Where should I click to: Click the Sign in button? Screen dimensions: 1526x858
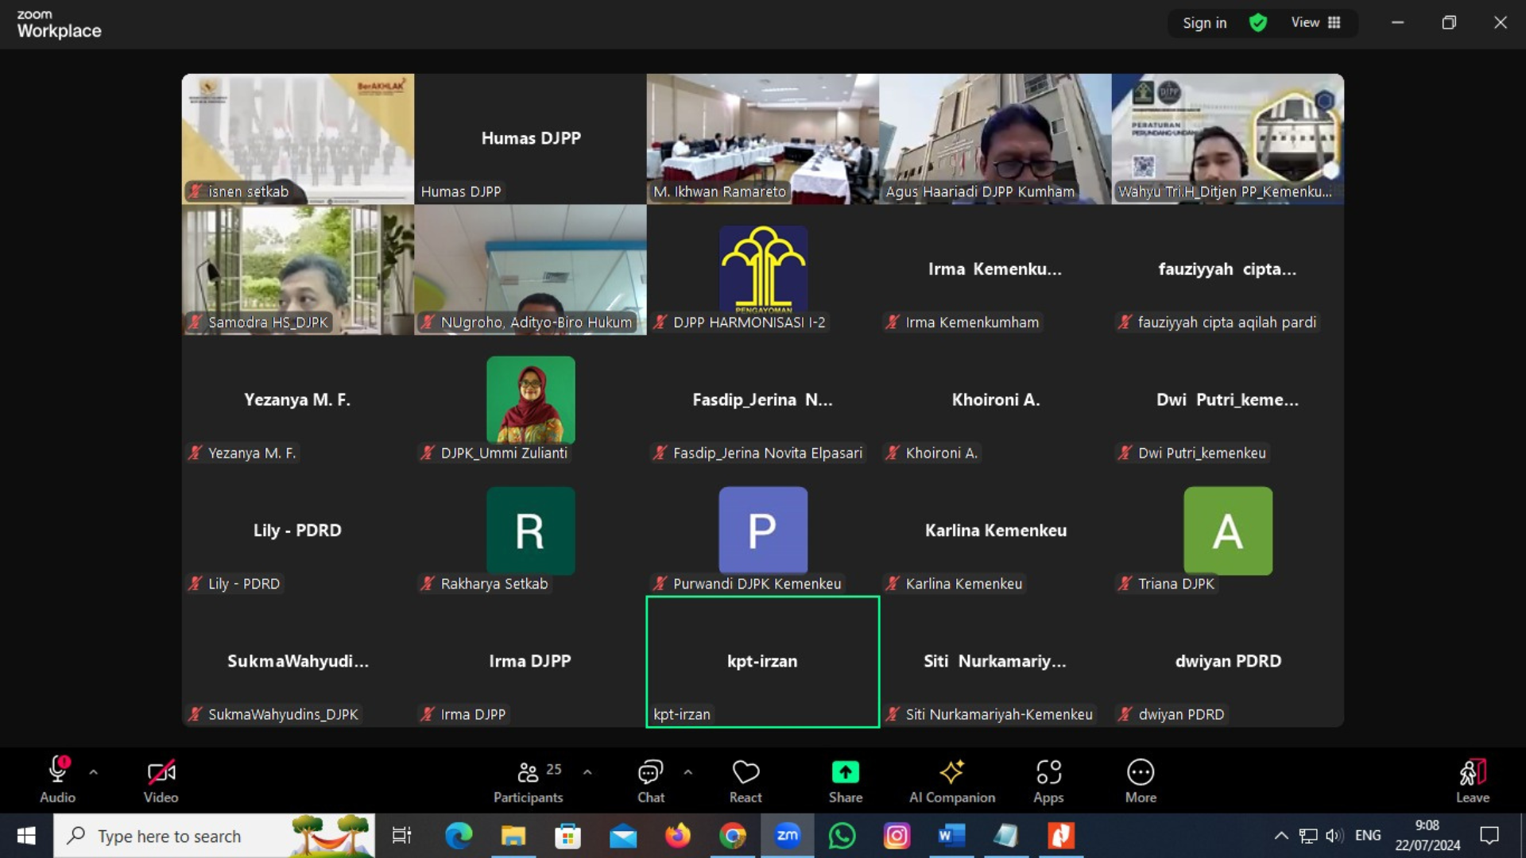coord(1204,23)
